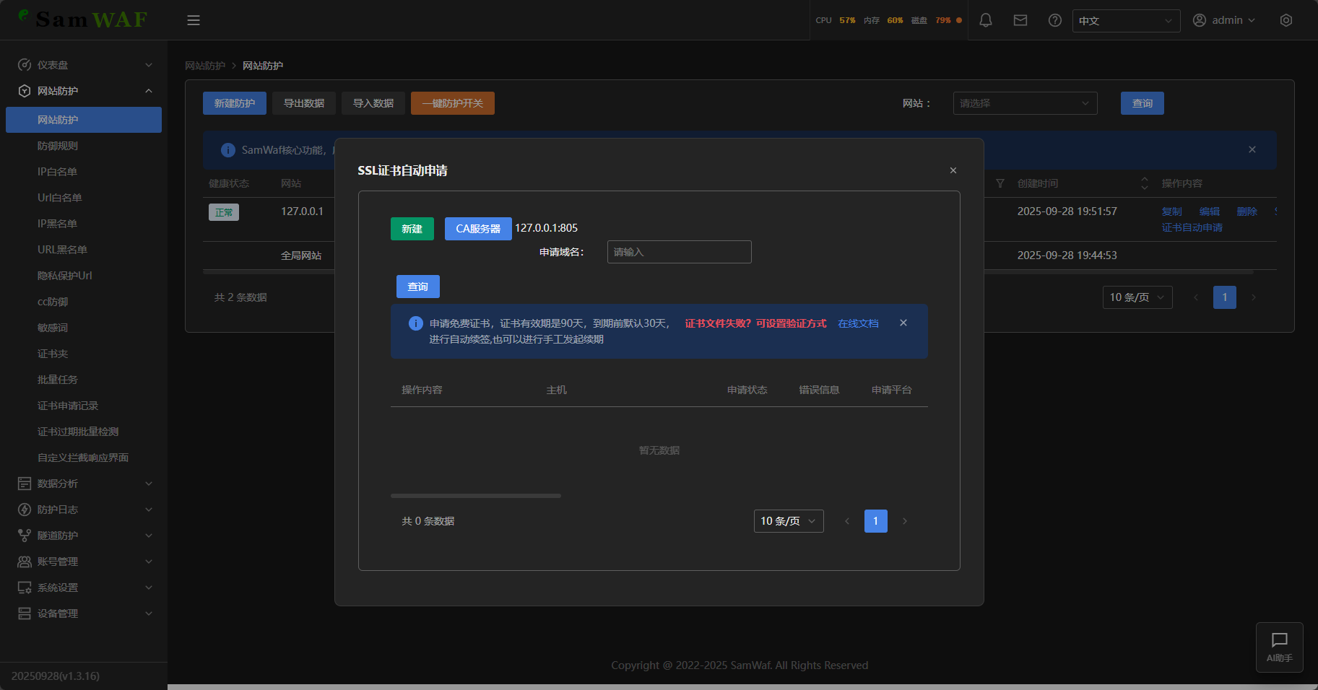
Task: Open the 中文 language dropdown
Action: click(1125, 21)
